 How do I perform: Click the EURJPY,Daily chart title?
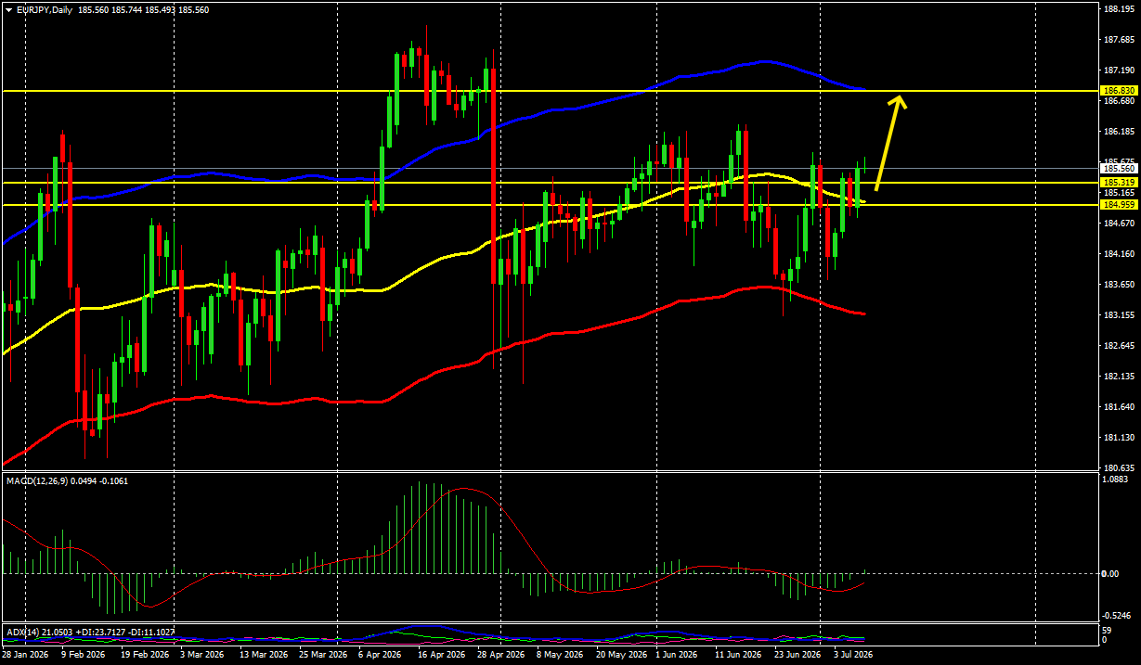point(46,10)
